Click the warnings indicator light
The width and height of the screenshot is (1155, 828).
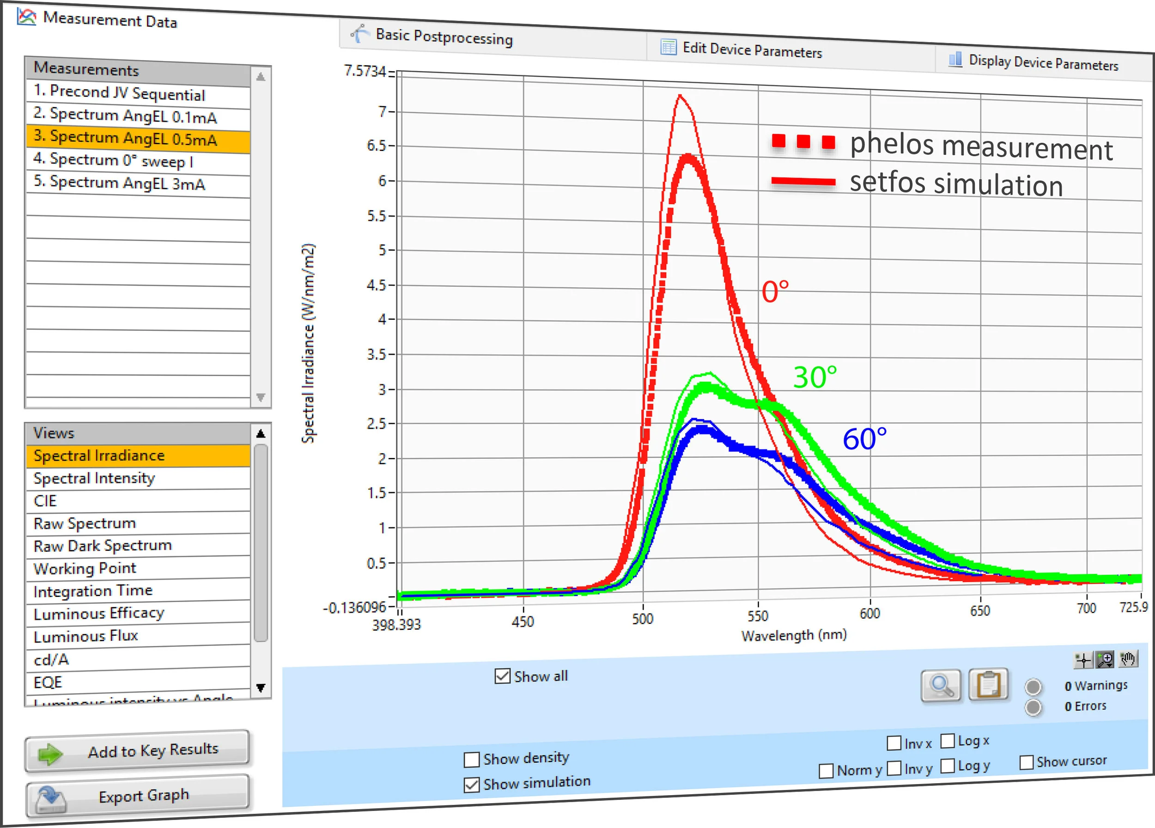click(x=1033, y=687)
